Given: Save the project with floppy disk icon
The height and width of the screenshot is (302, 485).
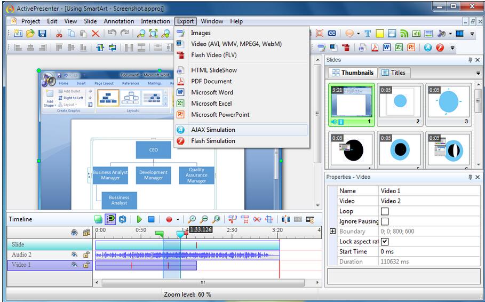Looking at the screenshot, I should pos(42,33).
